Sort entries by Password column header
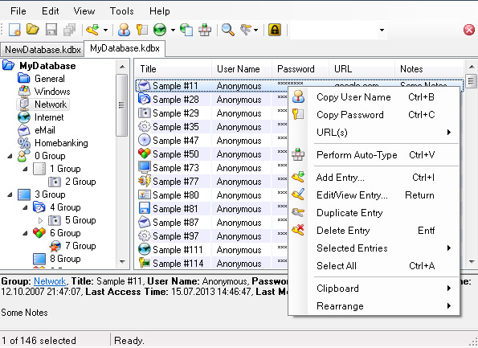Screen dimensions: 478x348 (x=300, y=69)
